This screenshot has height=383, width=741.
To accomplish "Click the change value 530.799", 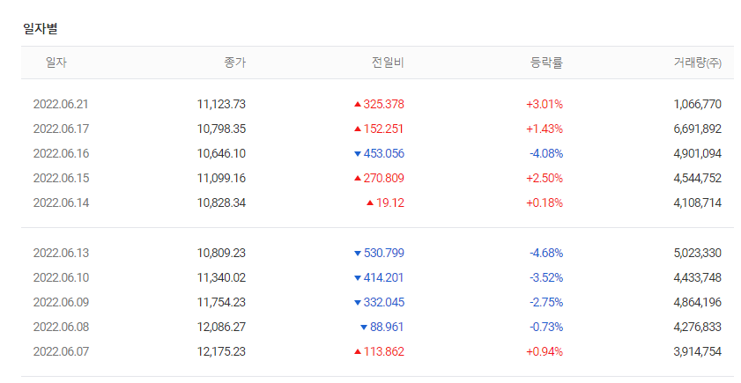I will (384, 253).
